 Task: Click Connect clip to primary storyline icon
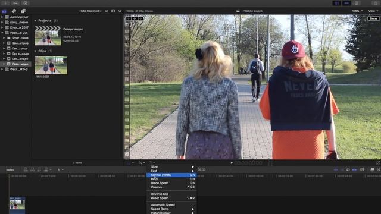26,170
